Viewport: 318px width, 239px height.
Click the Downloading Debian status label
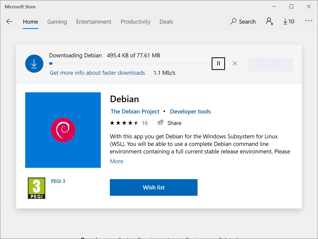[x=75, y=55]
